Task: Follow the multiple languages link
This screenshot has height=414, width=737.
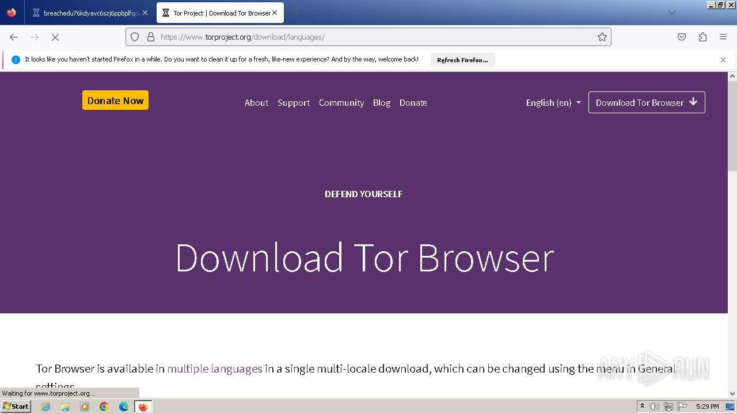Action: tap(215, 369)
